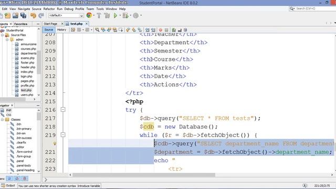Open the Navigate menu
The width and height of the screenshot is (336, 189).
pos(24,9)
